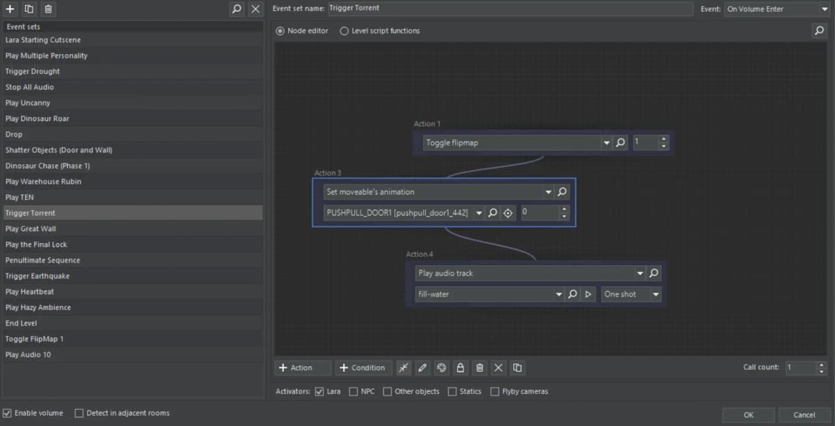Clear the event sets search filter
Image resolution: width=835 pixels, height=426 pixels.
click(x=255, y=9)
